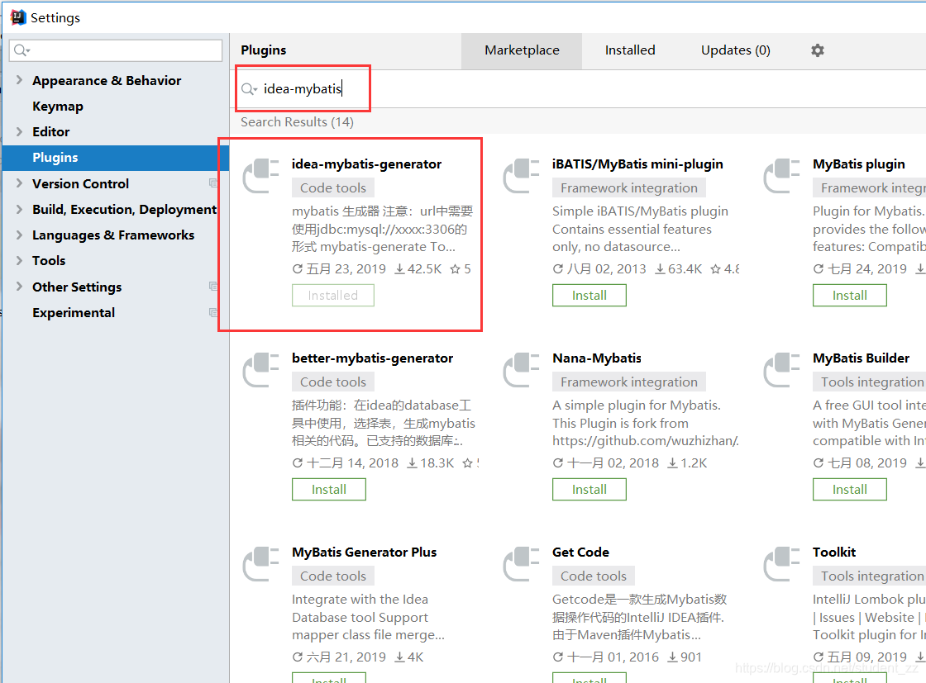Install the Nana-Mybatis plugin
Image resolution: width=926 pixels, height=683 pixels.
click(x=589, y=490)
